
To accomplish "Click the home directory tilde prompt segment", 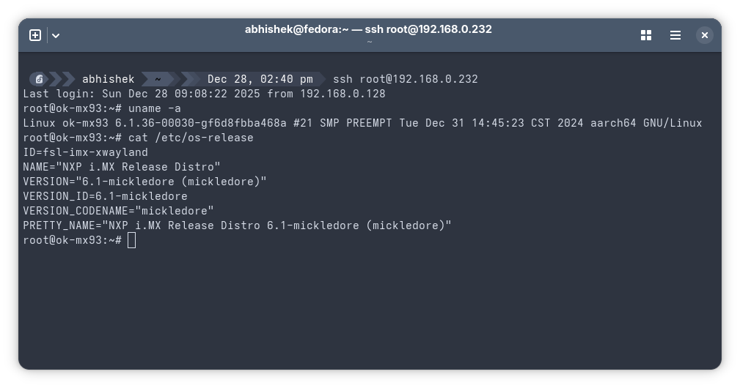I will click(158, 79).
